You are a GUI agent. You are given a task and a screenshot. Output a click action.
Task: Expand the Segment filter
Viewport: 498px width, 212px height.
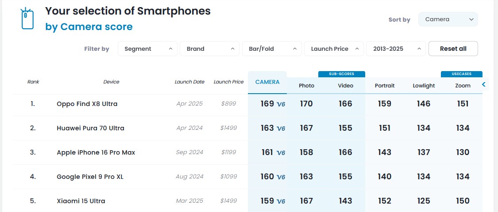(x=147, y=49)
